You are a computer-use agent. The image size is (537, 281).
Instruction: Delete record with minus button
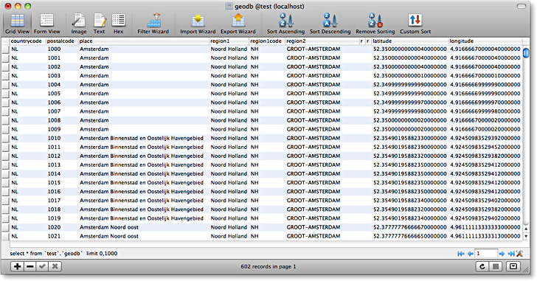tap(30, 266)
